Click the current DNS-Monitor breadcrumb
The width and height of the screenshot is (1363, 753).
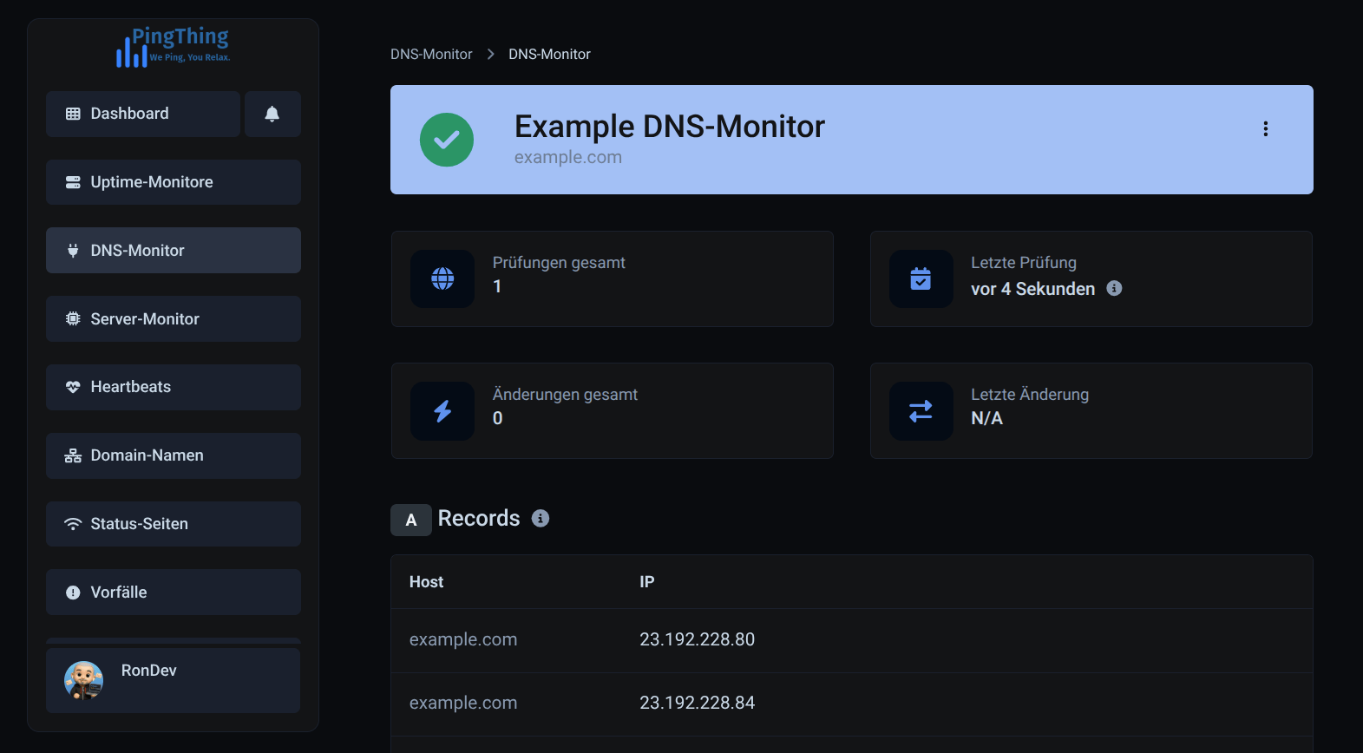(x=549, y=54)
